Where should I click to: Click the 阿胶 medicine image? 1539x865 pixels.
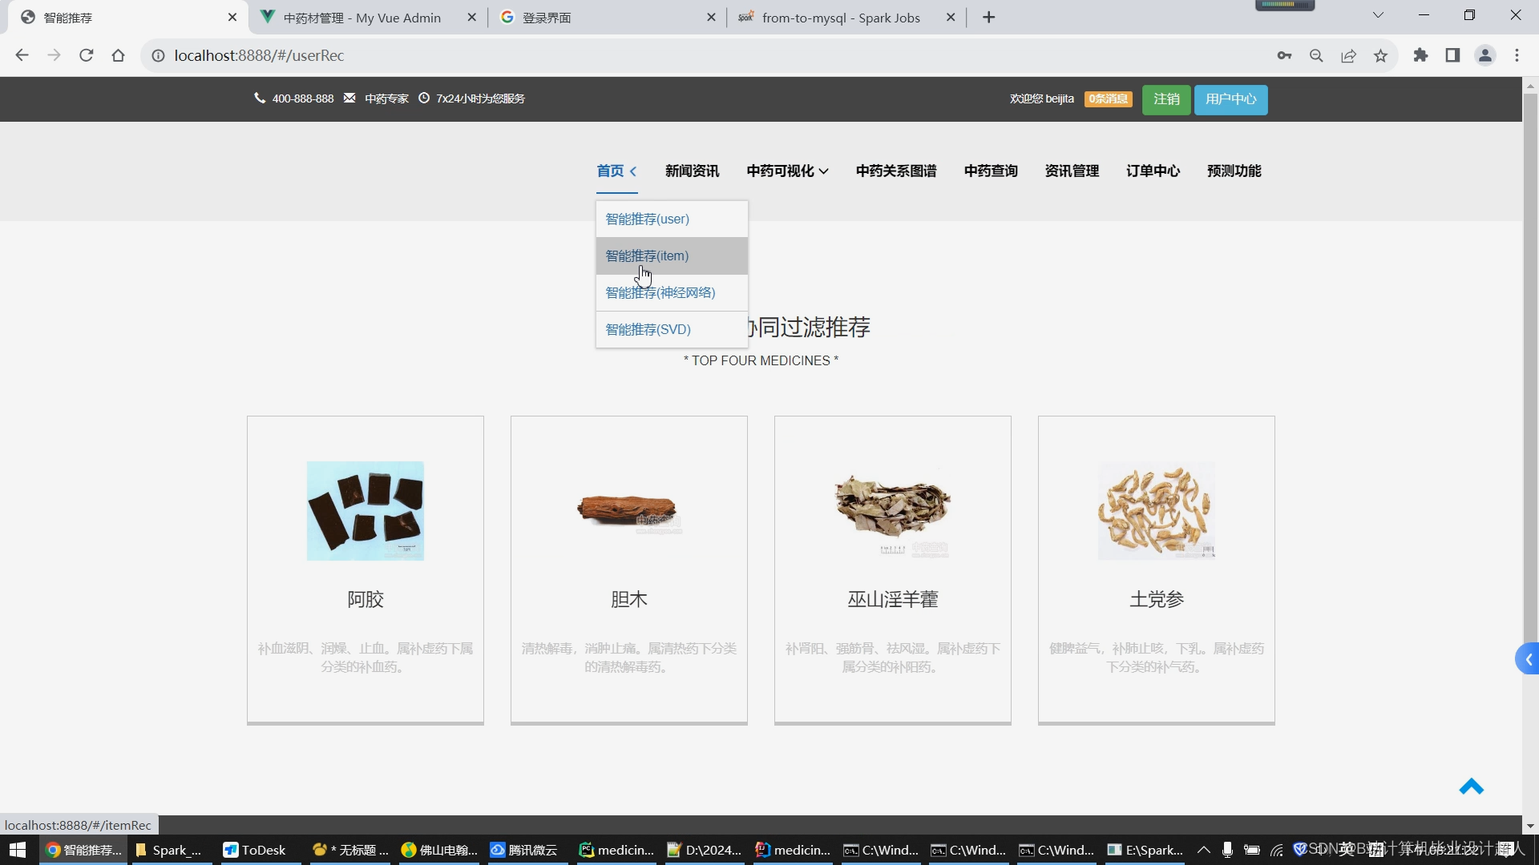[365, 511]
